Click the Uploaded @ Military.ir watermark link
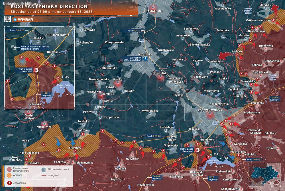This screenshot has width=285, height=191. [22, 3]
